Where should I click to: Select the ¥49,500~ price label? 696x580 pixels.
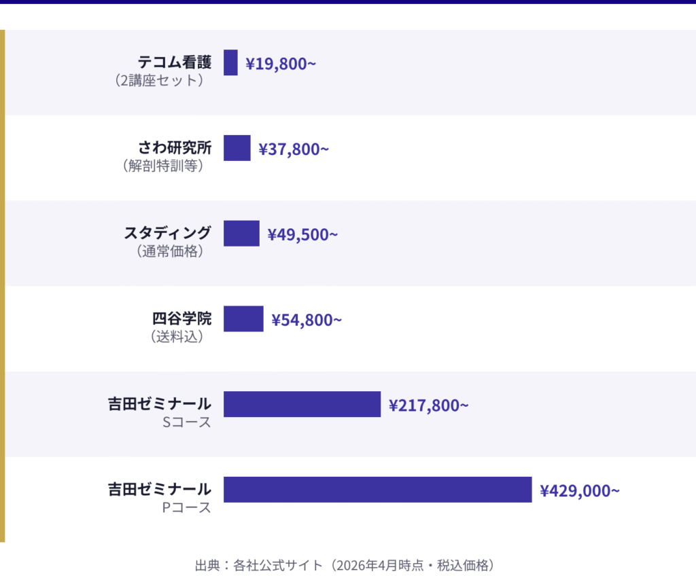302,235
